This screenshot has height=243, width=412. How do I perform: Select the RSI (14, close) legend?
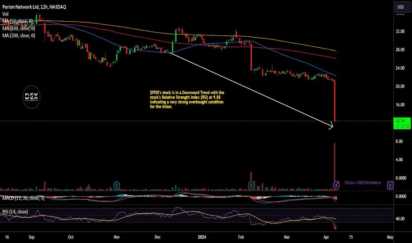pyautogui.click(x=15, y=212)
